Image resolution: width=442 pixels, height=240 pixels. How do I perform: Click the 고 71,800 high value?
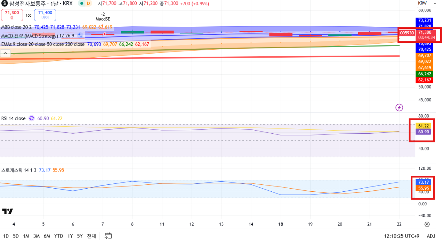(128, 3)
